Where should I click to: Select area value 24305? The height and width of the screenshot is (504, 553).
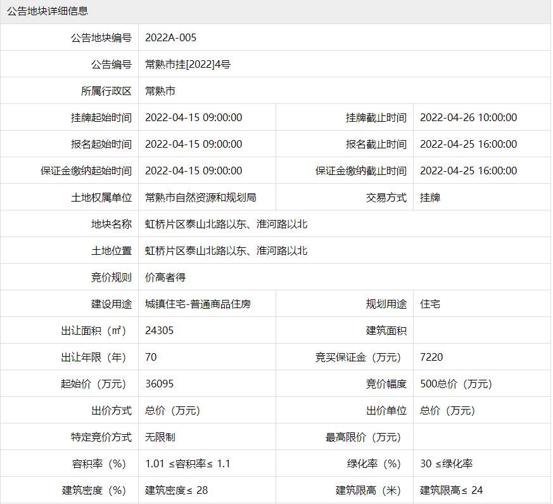[x=160, y=331]
